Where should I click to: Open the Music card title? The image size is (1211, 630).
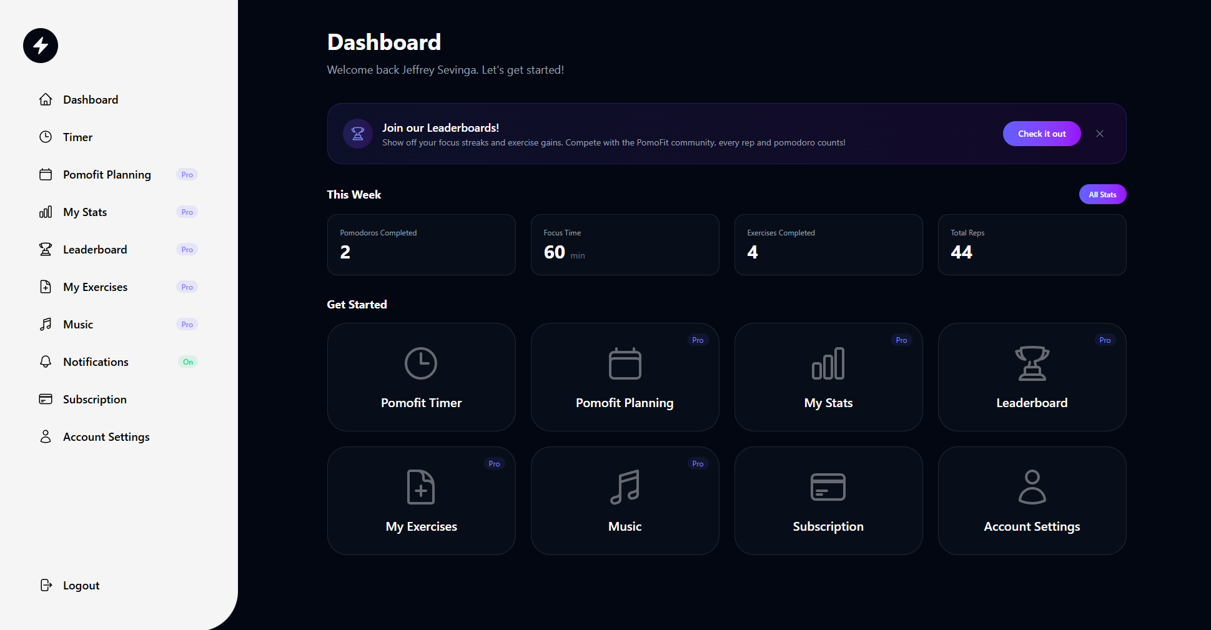point(625,526)
